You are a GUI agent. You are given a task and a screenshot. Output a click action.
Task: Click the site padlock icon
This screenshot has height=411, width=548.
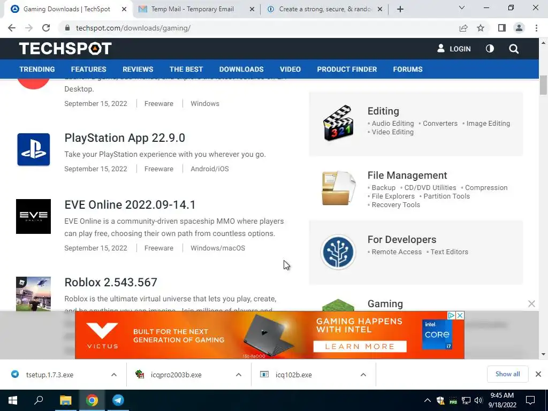[x=67, y=28]
